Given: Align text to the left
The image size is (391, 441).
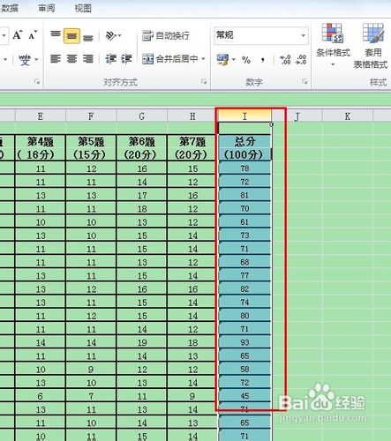Looking at the screenshot, I should [x=56, y=59].
